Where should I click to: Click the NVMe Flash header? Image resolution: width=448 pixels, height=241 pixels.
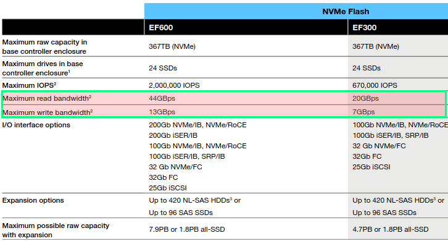[346, 12]
